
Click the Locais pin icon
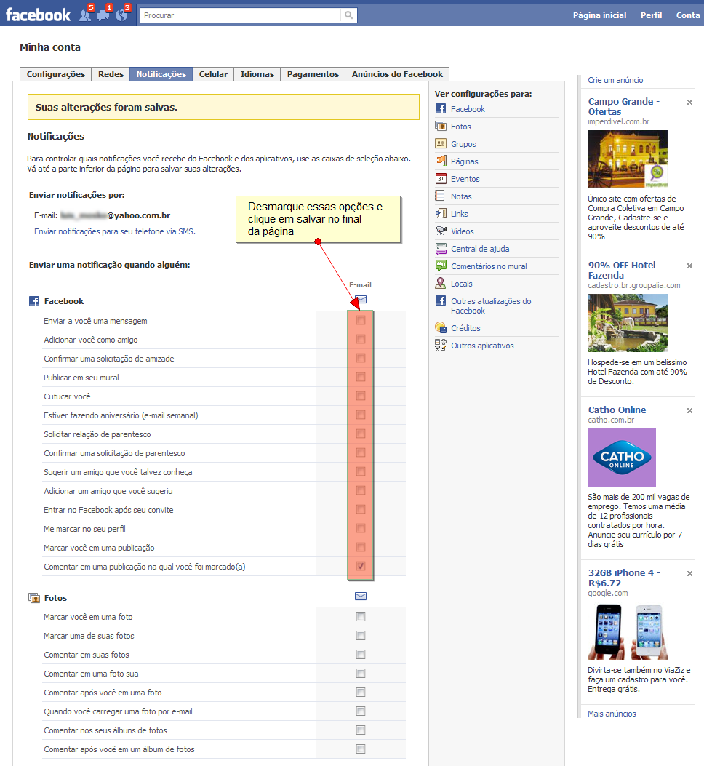coord(441,284)
